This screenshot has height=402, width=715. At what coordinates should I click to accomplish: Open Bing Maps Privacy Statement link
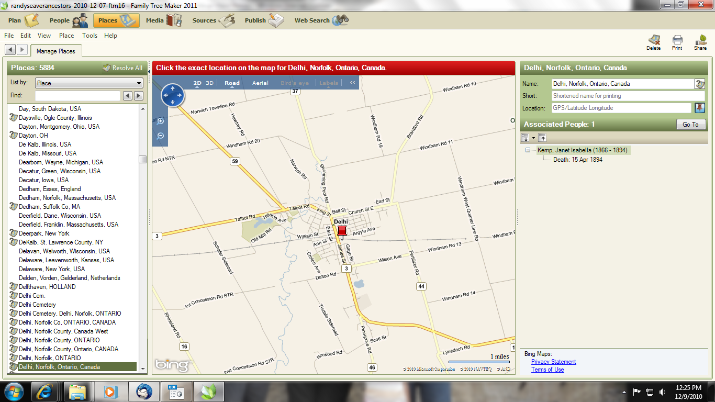tap(553, 362)
